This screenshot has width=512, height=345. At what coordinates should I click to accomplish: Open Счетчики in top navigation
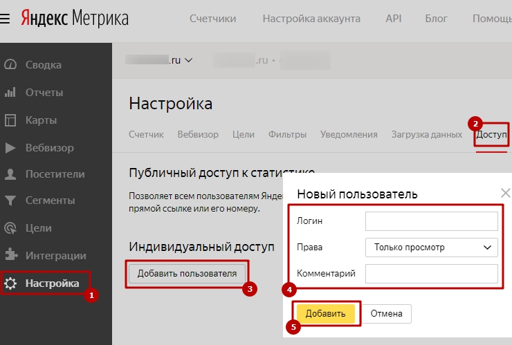click(212, 19)
